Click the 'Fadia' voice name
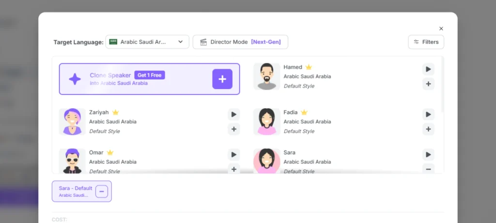The image size is (496, 223). (x=291, y=112)
